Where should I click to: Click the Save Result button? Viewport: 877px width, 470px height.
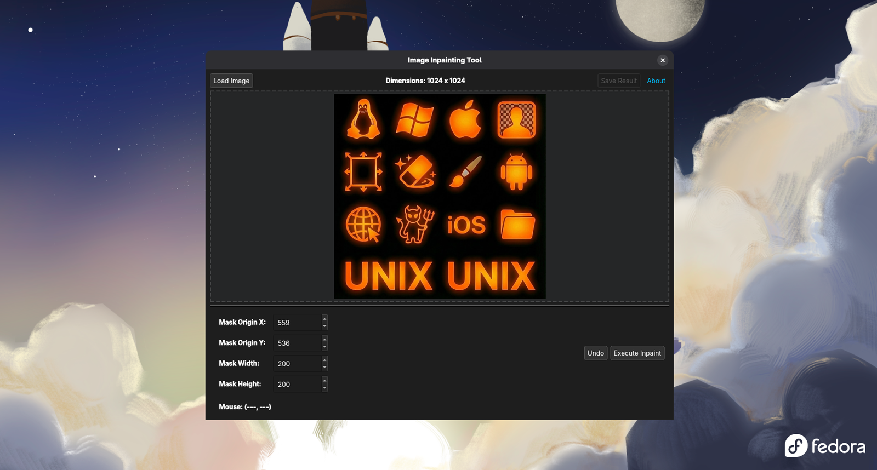point(619,81)
